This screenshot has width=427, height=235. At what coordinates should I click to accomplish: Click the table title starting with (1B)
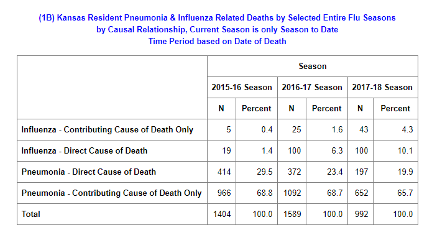(217, 29)
